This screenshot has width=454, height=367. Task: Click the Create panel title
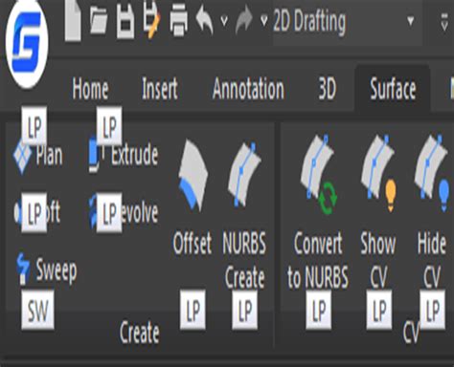140,333
